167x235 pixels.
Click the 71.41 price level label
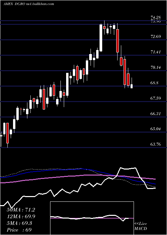pyautogui.click(x=156, y=52)
